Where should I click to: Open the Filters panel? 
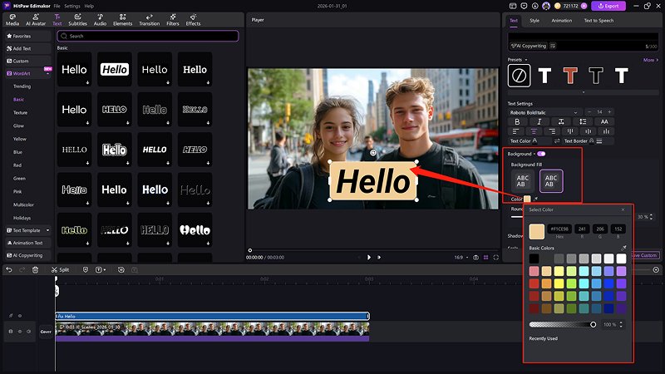point(173,19)
